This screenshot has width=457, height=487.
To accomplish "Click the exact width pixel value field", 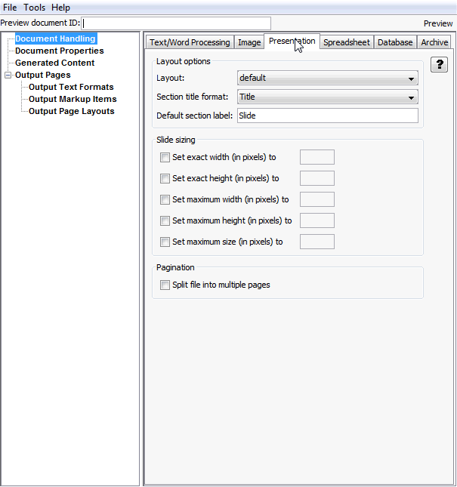I will click(x=317, y=157).
